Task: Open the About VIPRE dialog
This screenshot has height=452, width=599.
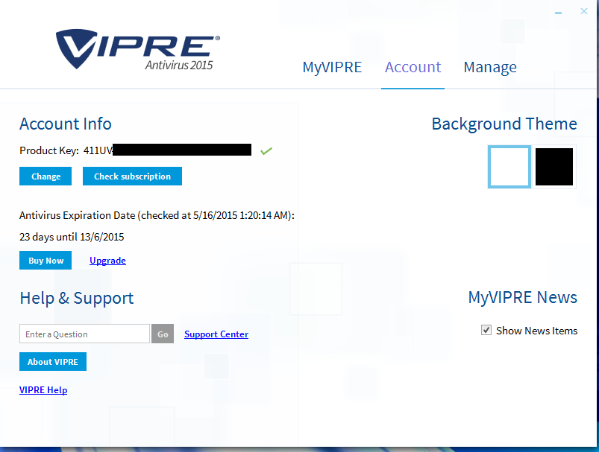Action: click(53, 362)
